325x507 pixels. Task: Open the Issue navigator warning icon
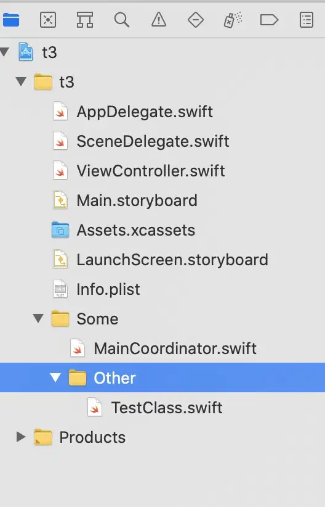click(x=159, y=20)
